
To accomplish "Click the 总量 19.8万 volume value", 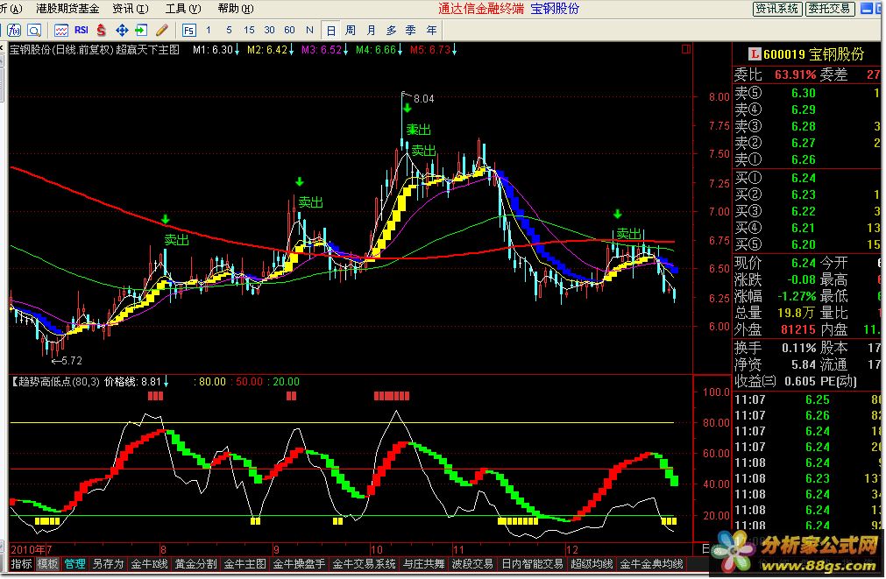I will [796, 313].
